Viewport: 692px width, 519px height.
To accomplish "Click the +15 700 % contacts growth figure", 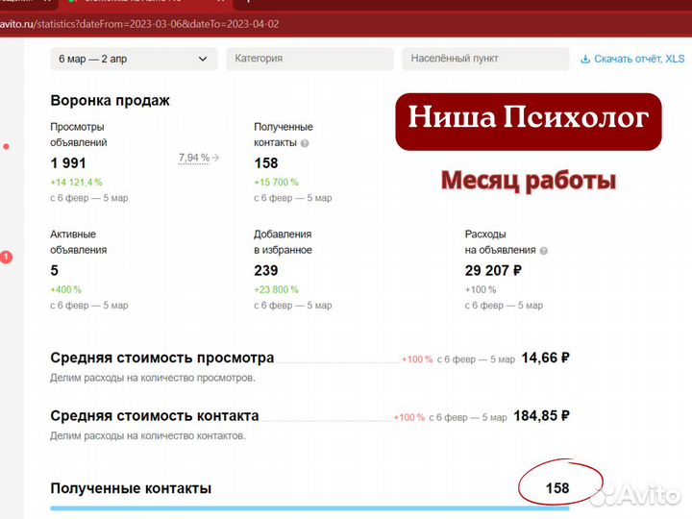I will (x=276, y=182).
